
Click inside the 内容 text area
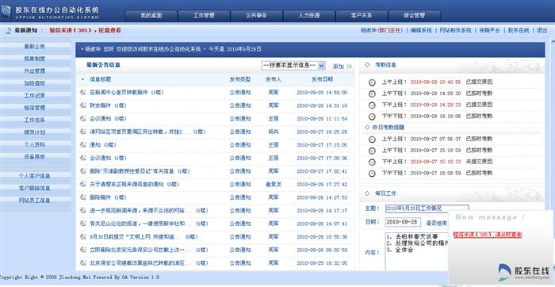point(416,251)
